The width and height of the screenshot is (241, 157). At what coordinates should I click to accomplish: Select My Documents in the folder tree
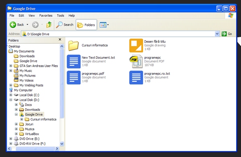(24, 51)
